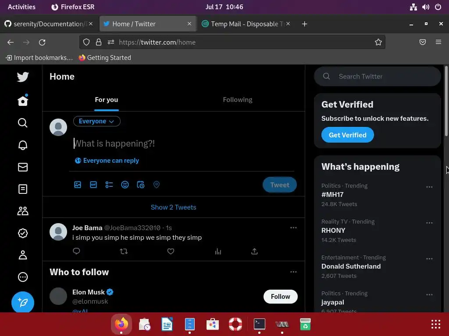
Task: Reply to Joe Bama's tweet
Action: (x=76, y=251)
